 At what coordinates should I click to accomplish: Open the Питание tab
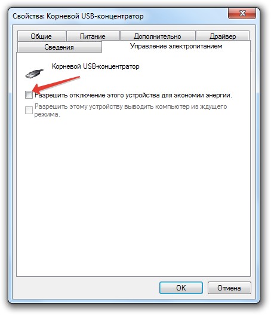(93, 36)
